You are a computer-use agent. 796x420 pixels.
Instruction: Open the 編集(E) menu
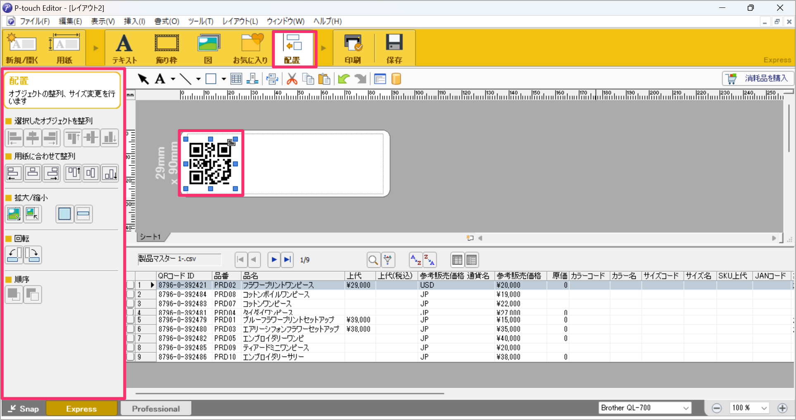point(70,21)
